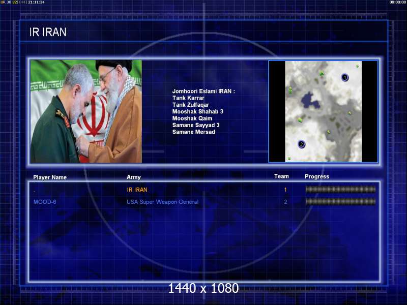Select start position 1 marker on map
The image size is (407, 305).
click(345, 77)
